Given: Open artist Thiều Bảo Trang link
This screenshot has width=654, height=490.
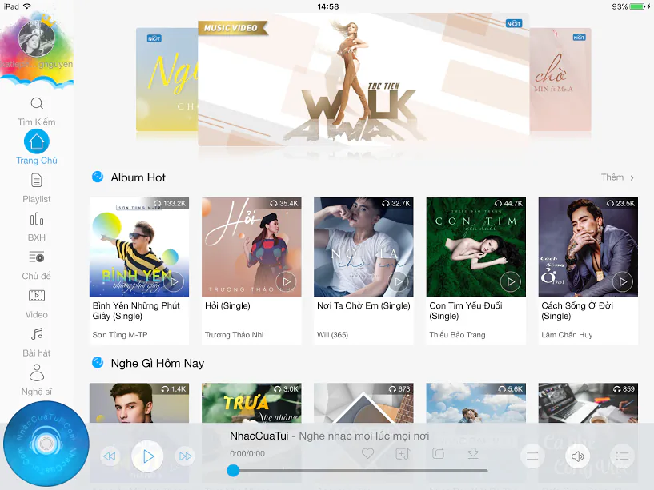Looking at the screenshot, I should coord(458,335).
